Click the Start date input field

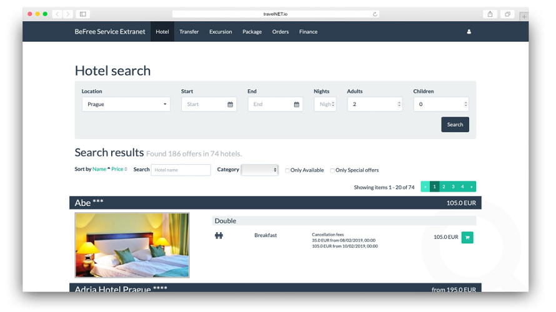point(209,104)
